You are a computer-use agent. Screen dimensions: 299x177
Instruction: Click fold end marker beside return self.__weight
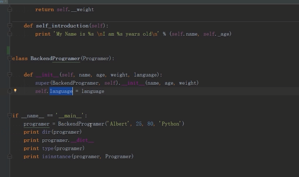click(x=10, y=9)
